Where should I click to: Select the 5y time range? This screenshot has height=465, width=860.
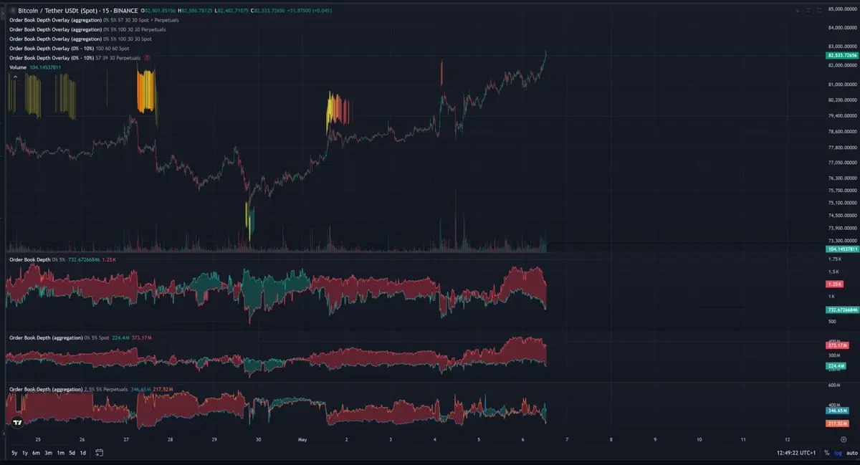coord(15,453)
